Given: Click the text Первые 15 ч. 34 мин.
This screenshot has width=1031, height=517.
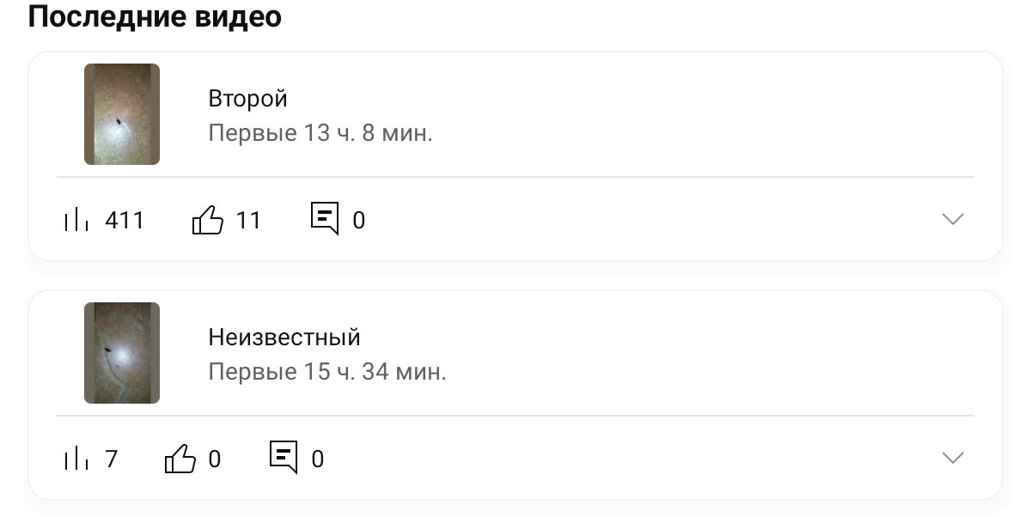Looking at the screenshot, I should tap(327, 373).
